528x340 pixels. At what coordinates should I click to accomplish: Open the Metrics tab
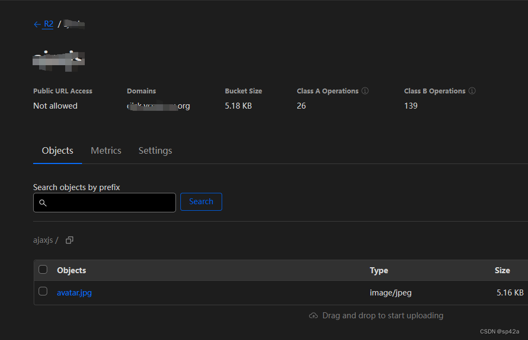coord(106,150)
